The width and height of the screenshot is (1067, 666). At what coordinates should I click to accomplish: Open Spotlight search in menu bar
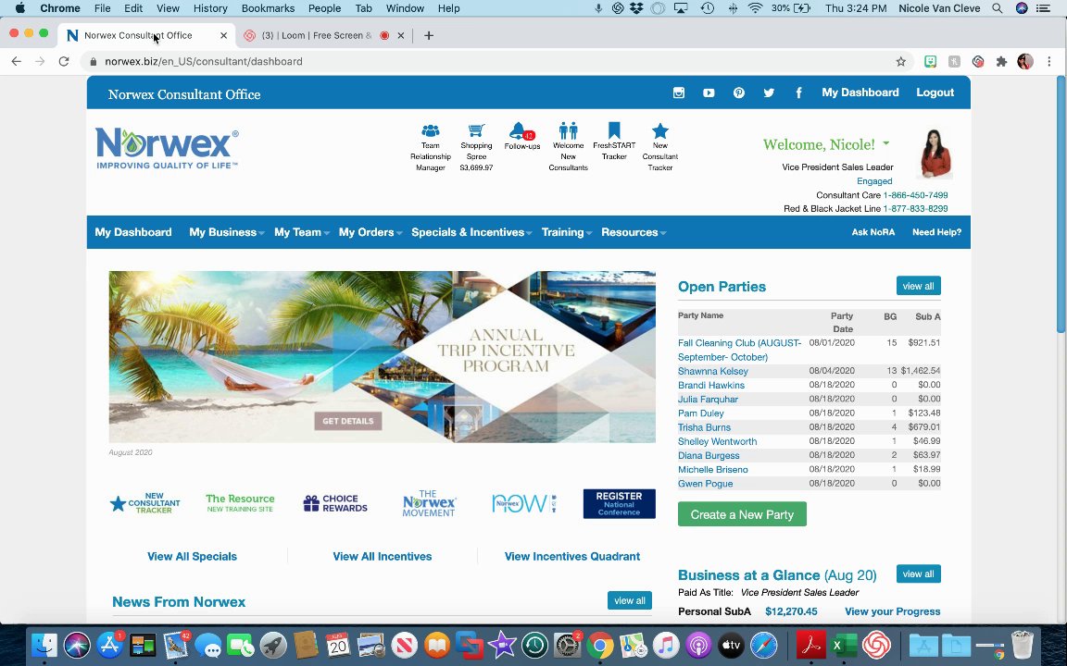(x=997, y=8)
